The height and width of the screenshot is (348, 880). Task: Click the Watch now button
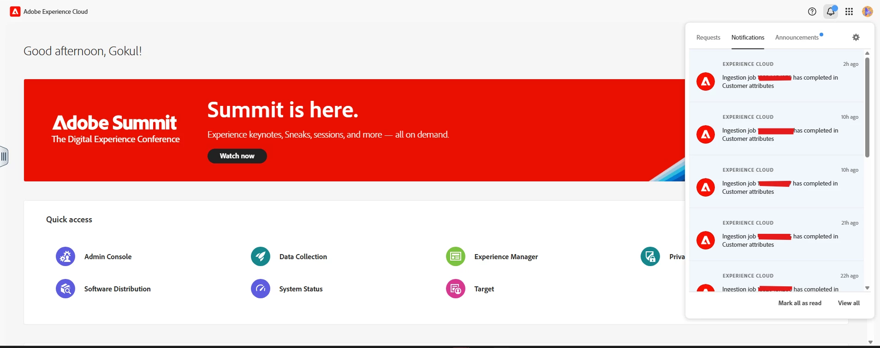click(x=237, y=156)
